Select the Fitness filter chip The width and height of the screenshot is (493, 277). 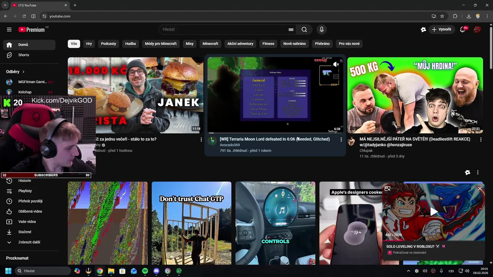pos(268,44)
